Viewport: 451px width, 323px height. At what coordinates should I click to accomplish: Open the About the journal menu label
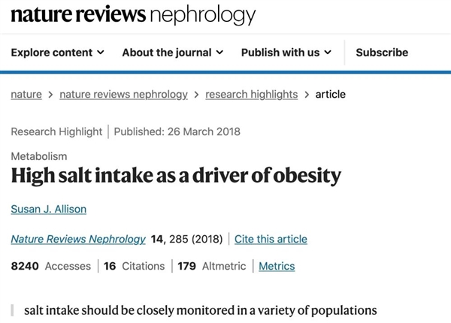[x=167, y=53]
